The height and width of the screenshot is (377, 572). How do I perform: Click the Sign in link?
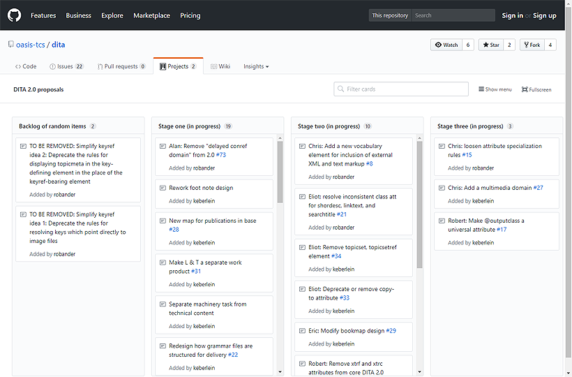pyautogui.click(x=512, y=15)
